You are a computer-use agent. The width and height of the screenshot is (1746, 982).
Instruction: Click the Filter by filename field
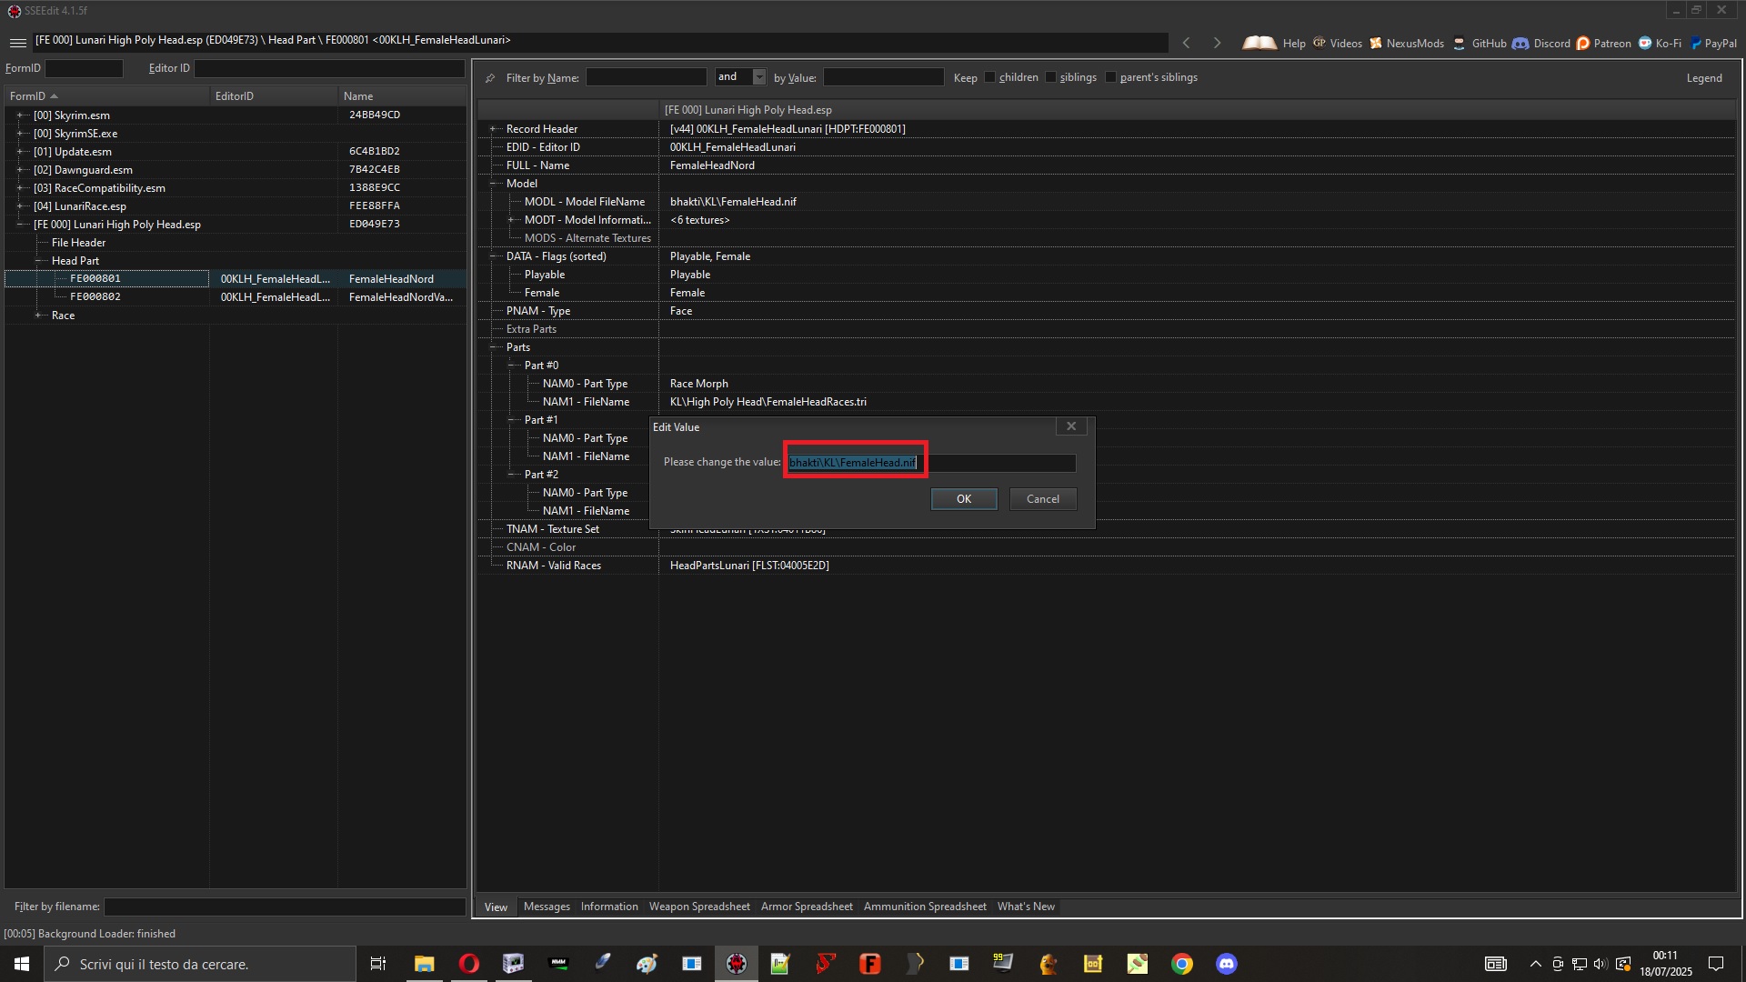(x=285, y=907)
